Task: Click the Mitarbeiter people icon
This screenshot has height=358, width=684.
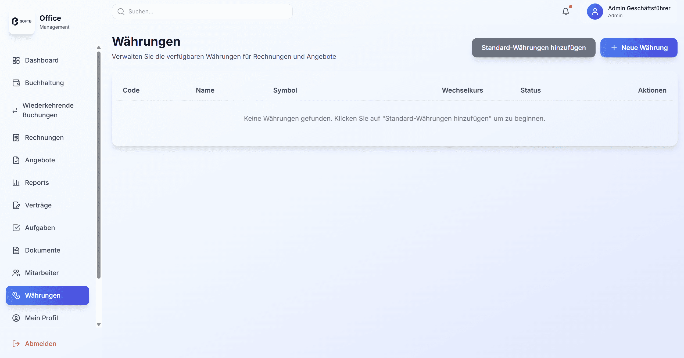Action: tap(16, 273)
